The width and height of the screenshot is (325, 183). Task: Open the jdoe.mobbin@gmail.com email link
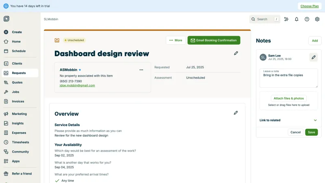coord(77,85)
